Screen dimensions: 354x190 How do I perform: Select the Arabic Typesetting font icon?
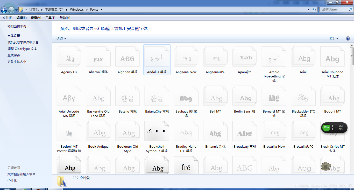click(274, 57)
